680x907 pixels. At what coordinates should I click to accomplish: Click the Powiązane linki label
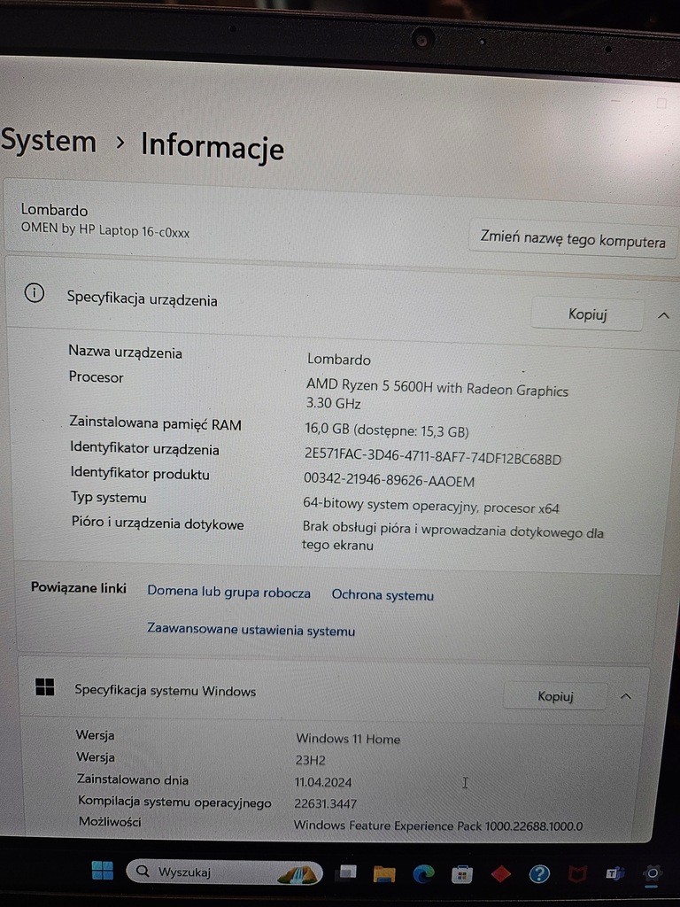[78, 588]
